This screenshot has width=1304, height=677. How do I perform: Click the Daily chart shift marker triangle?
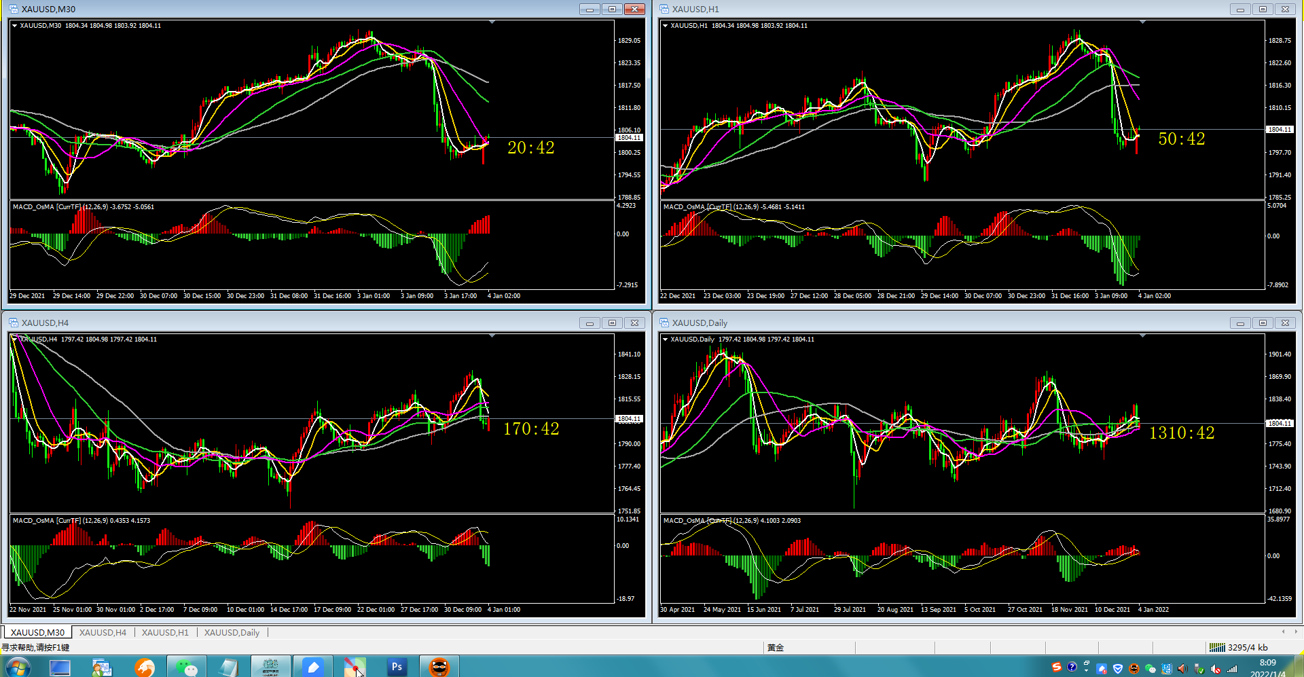pyautogui.click(x=1142, y=336)
